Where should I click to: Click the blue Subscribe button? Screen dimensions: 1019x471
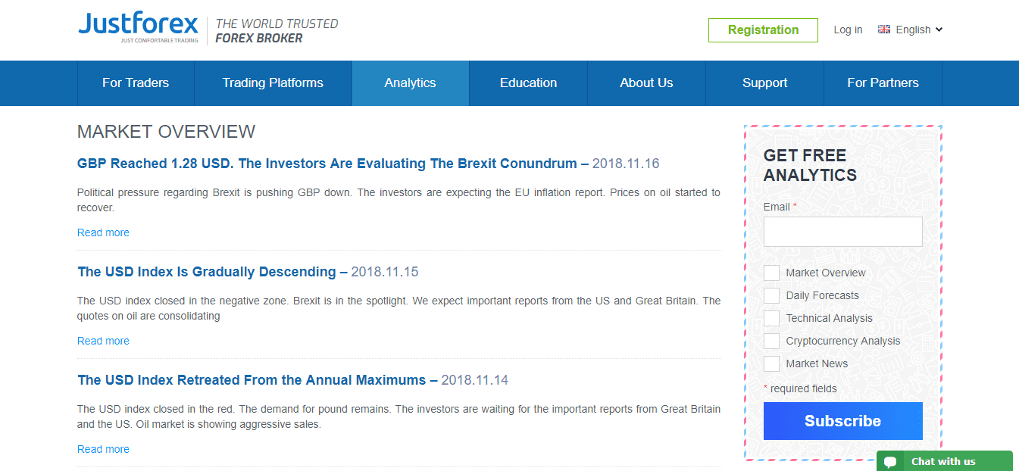pyautogui.click(x=842, y=421)
